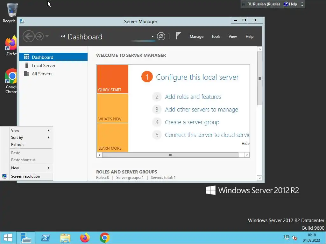Click the Dashboard grid icon in the sidebar
This screenshot has height=244, width=326.
(27, 57)
